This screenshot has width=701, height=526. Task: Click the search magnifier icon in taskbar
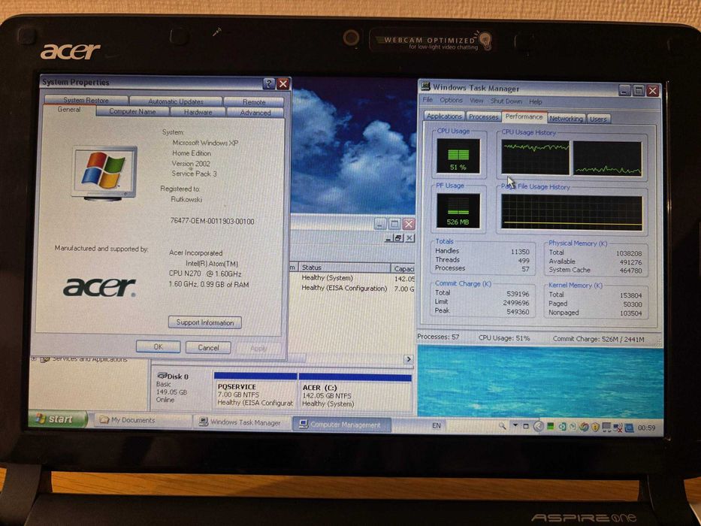tap(503, 426)
